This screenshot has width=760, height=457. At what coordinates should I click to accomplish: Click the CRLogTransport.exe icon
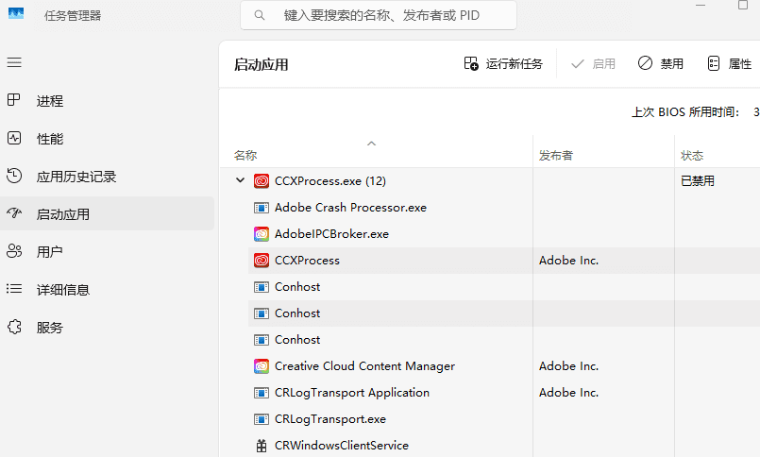pyautogui.click(x=262, y=419)
